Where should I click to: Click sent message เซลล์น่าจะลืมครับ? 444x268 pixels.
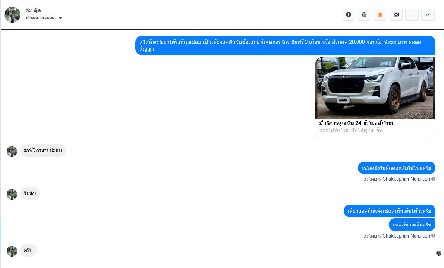point(412,225)
